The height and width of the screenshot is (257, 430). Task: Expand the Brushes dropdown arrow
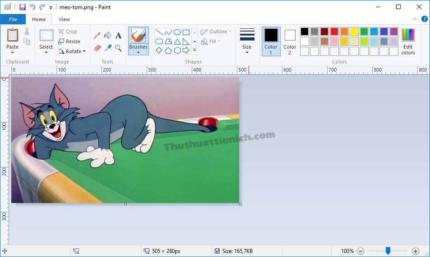point(138,52)
